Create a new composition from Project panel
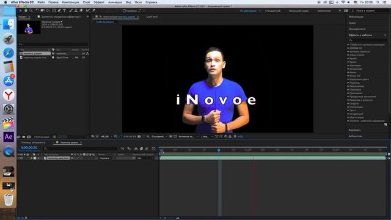The width and height of the screenshot is (391, 220). (x=29, y=137)
